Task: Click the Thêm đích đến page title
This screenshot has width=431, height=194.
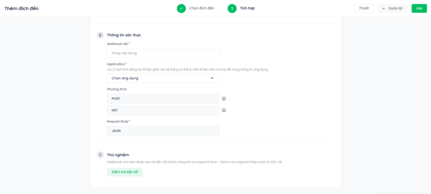Action: point(21,8)
